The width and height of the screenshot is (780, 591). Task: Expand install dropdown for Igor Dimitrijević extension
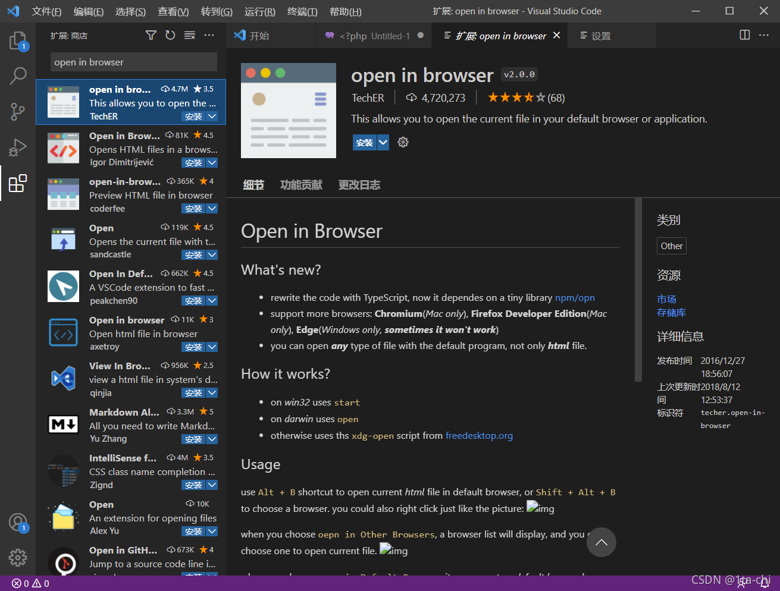[x=212, y=162]
